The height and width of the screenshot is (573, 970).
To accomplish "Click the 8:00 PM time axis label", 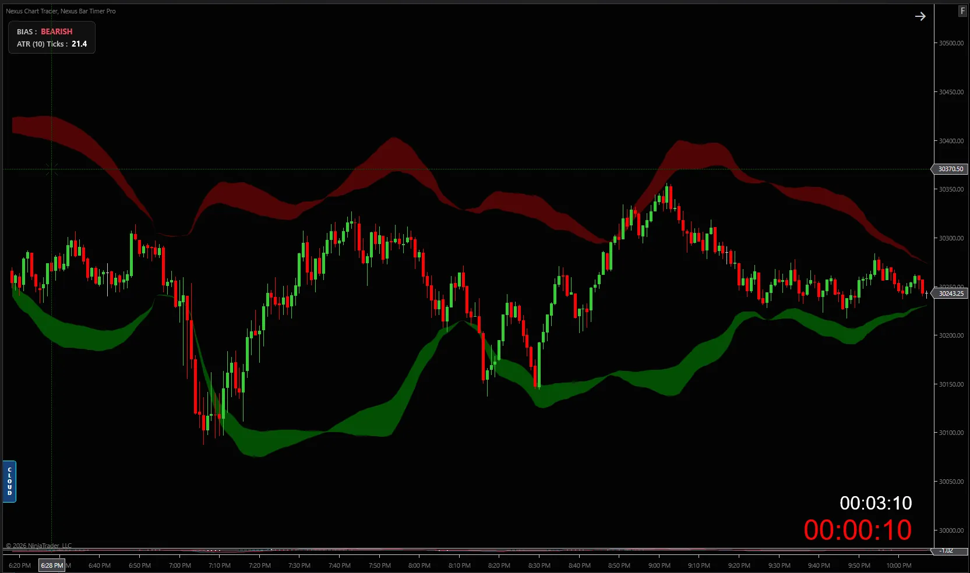I will click(x=419, y=565).
